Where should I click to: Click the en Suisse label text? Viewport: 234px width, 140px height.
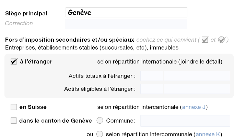[33, 107]
